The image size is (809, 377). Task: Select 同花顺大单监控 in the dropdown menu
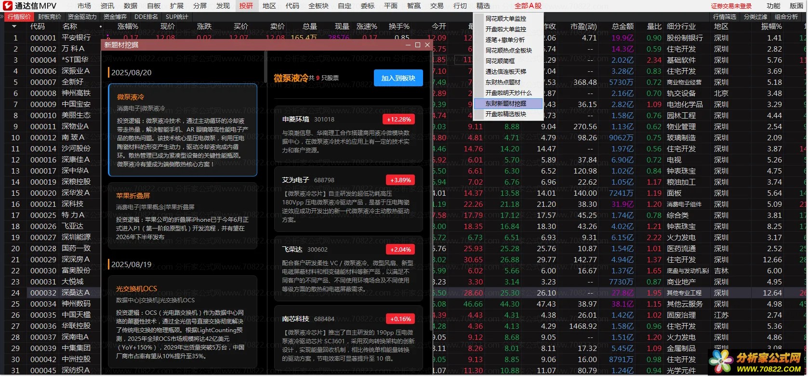(508, 18)
